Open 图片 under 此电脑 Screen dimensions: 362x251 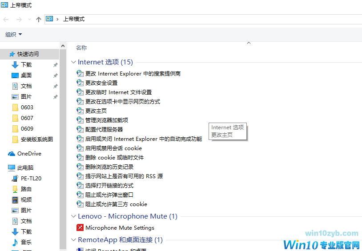(26, 211)
